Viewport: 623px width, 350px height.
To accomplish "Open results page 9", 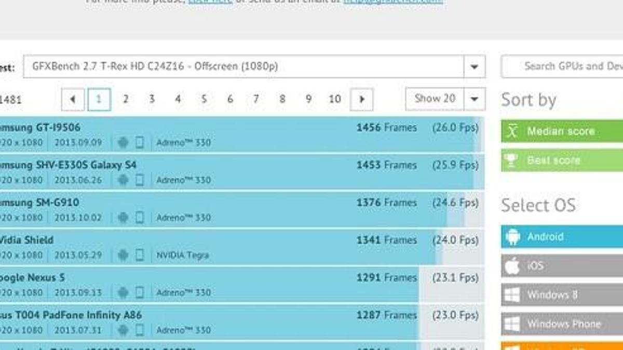I will [308, 99].
